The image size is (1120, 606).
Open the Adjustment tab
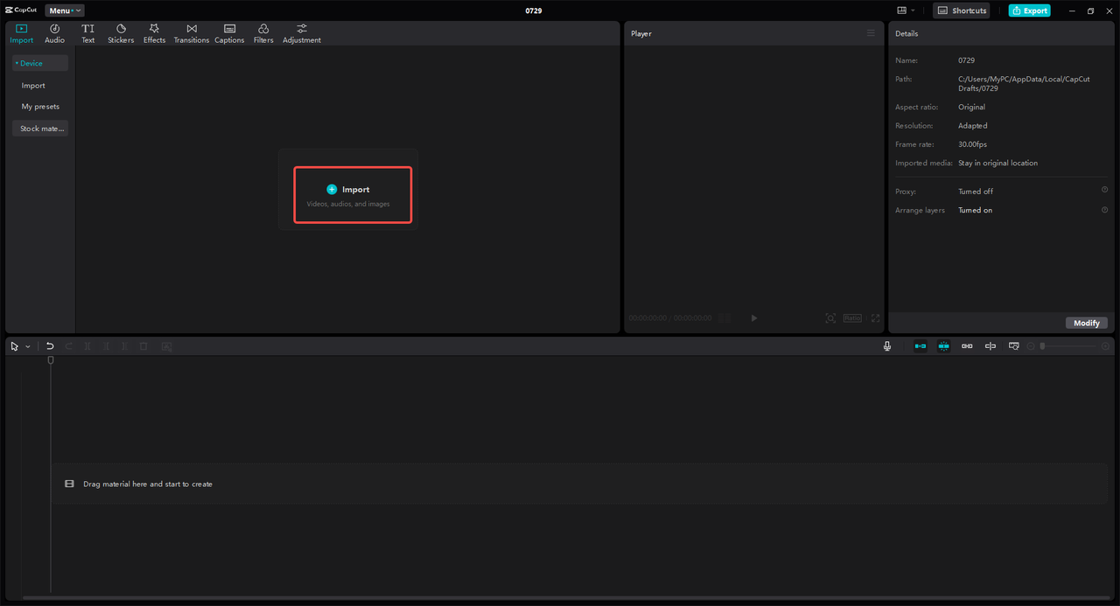[302, 33]
